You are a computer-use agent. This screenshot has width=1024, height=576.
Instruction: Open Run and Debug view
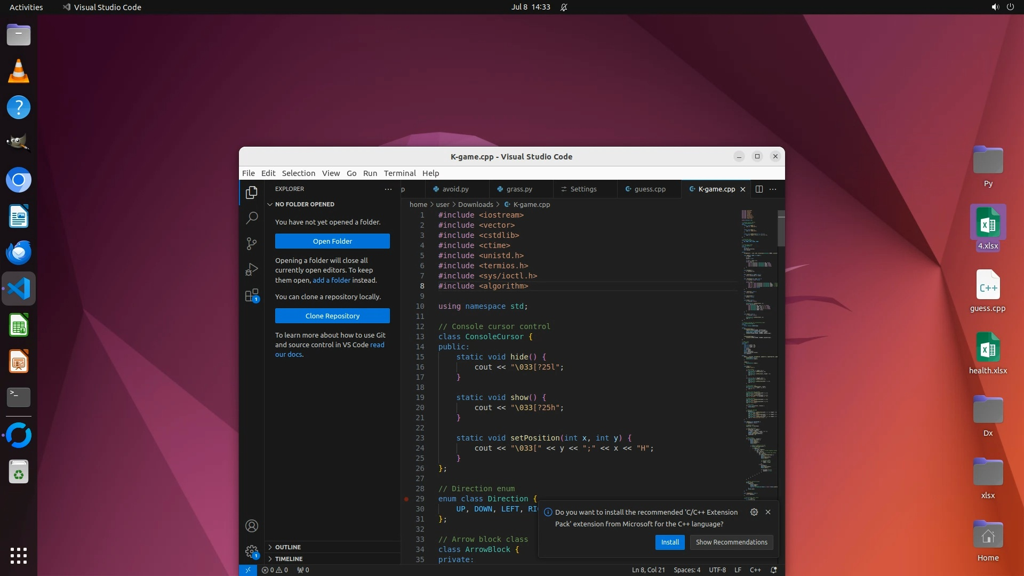(252, 269)
